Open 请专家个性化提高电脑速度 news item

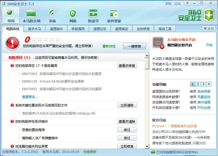(x=179, y=143)
